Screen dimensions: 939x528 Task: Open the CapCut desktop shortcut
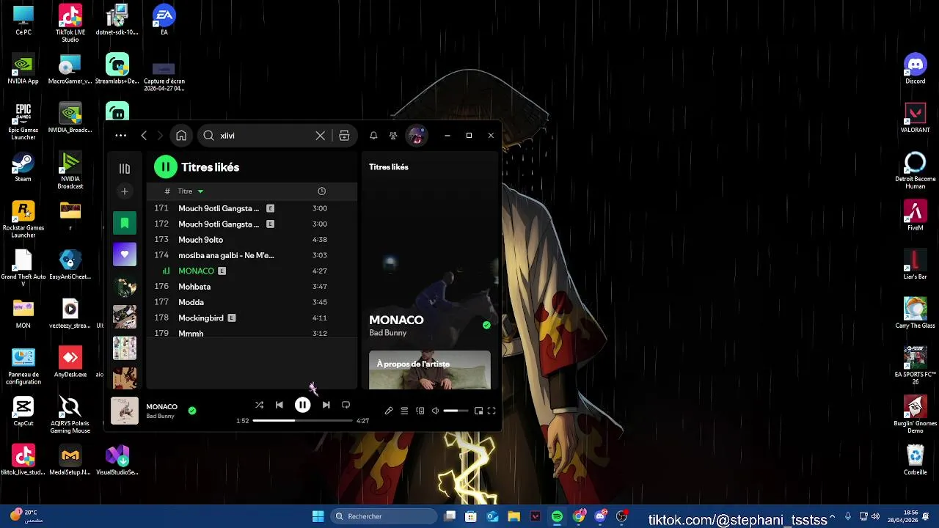tap(23, 411)
